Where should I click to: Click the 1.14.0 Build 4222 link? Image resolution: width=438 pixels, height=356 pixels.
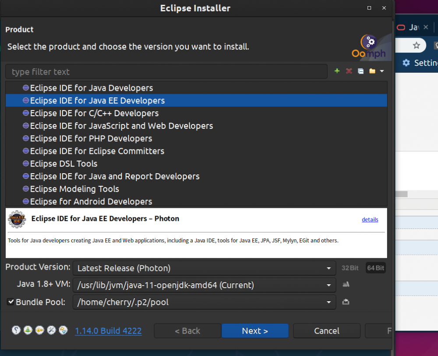(108, 331)
